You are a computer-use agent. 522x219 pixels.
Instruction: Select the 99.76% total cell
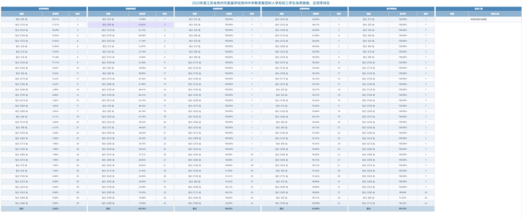pyautogui.click(x=403, y=209)
